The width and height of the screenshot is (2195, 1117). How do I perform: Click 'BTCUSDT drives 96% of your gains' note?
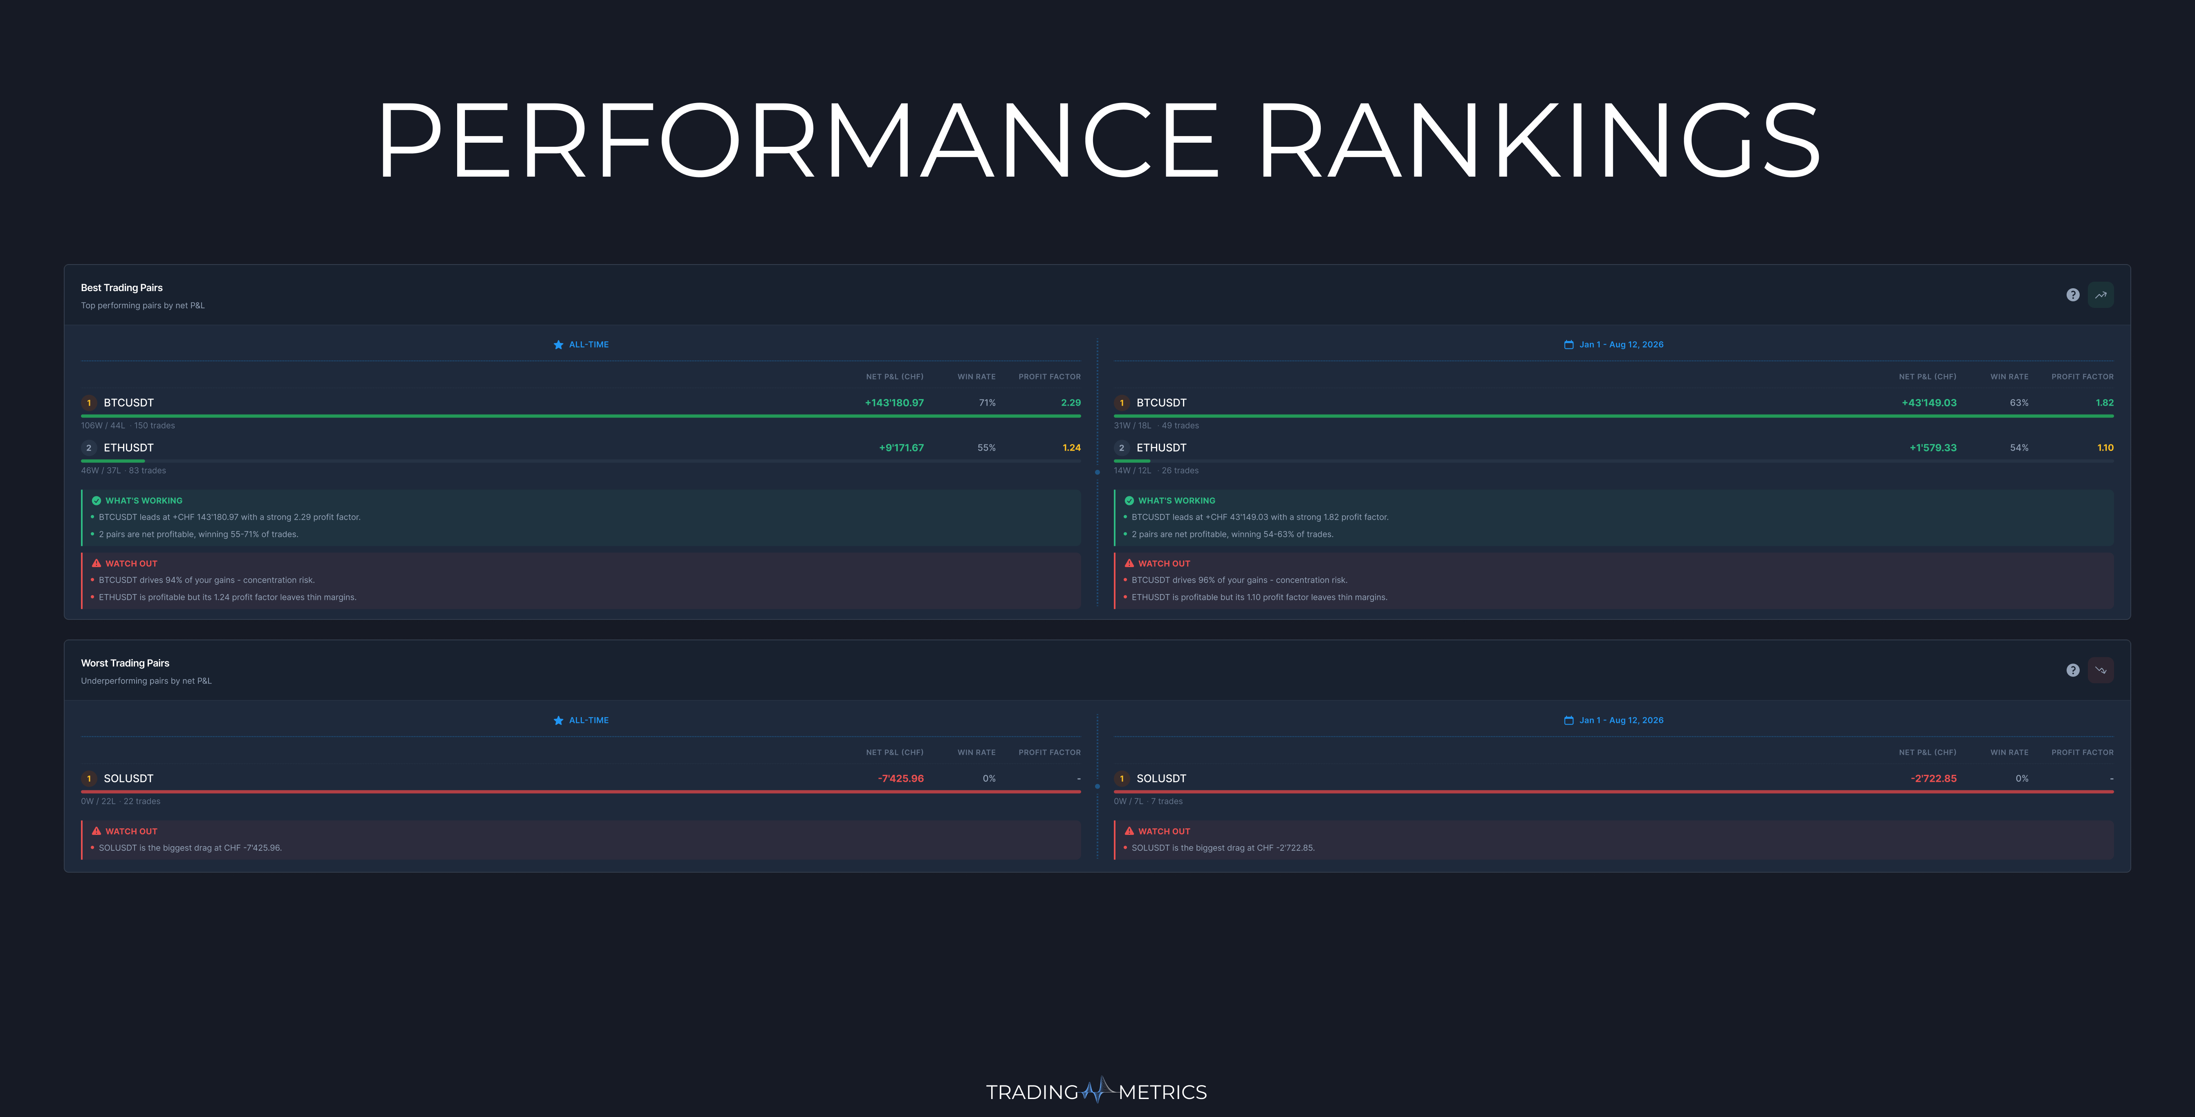coord(1240,580)
